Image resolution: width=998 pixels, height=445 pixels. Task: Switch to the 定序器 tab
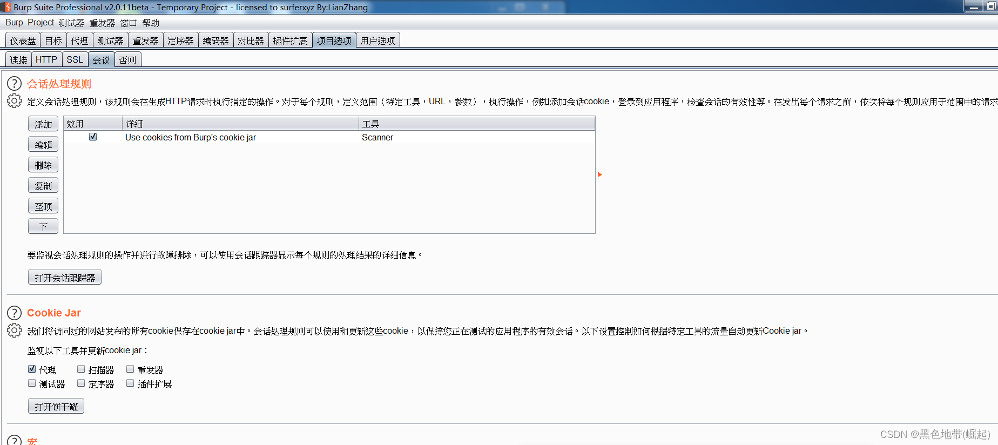[x=180, y=41]
